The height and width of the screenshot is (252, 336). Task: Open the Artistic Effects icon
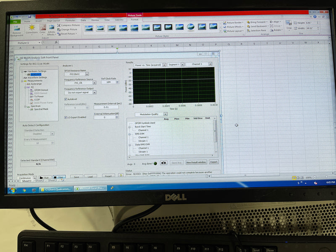click(x=52, y=27)
